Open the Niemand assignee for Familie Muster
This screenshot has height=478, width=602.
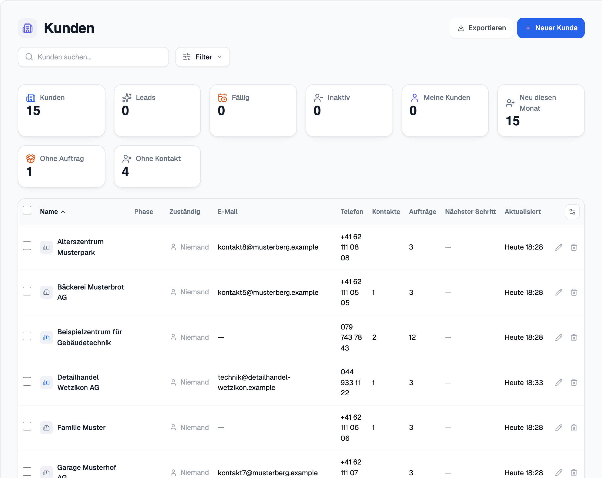(189, 428)
